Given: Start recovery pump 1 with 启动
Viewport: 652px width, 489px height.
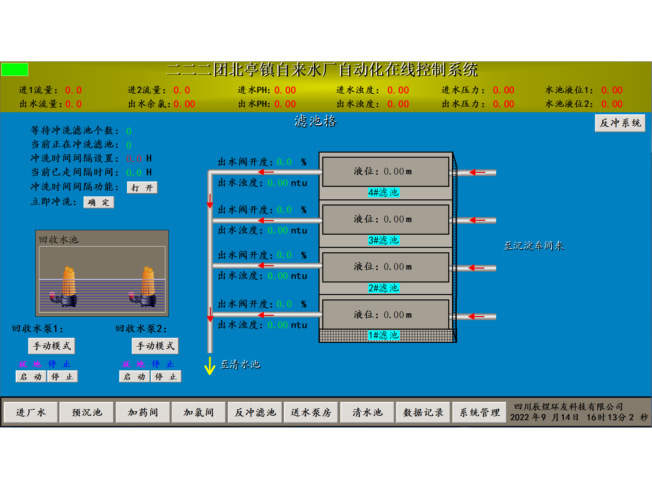Looking at the screenshot, I should point(31,377).
